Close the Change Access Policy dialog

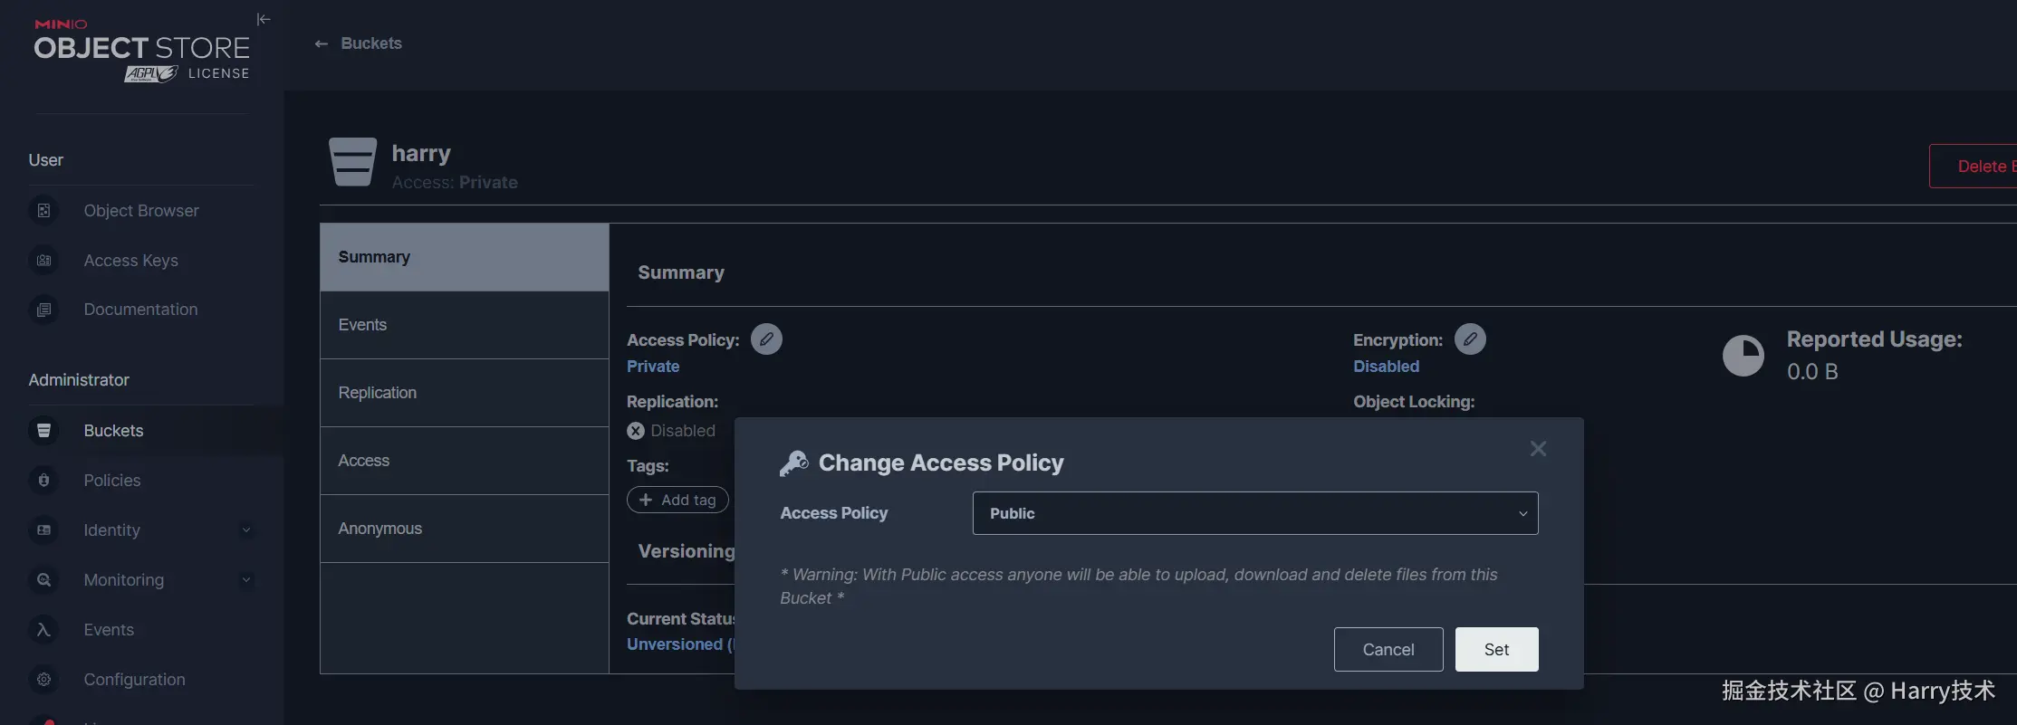click(x=1538, y=449)
